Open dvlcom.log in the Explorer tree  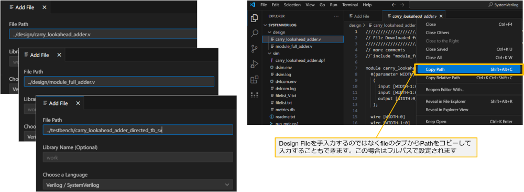pyautogui.click(x=303, y=89)
